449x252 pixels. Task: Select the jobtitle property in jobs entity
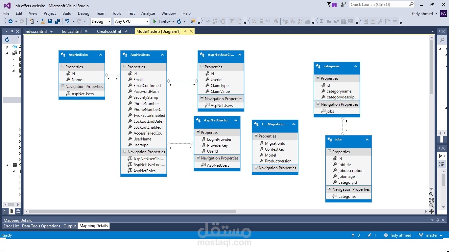(x=344, y=165)
